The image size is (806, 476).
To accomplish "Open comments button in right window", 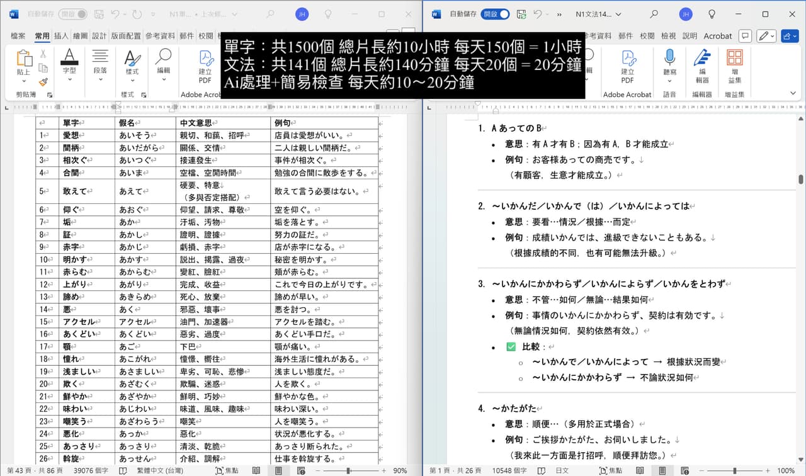I will tap(745, 36).
